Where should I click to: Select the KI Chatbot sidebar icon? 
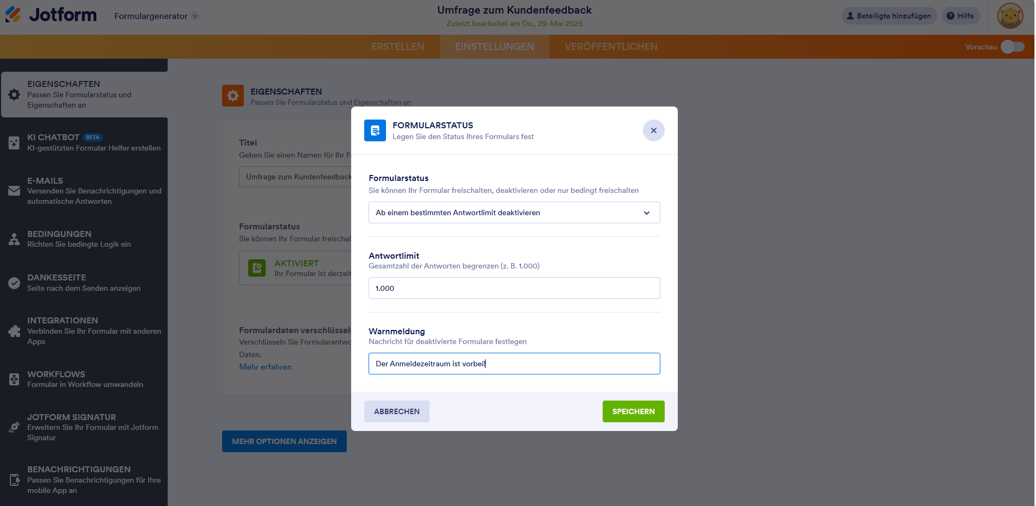(x=14, y=142)
